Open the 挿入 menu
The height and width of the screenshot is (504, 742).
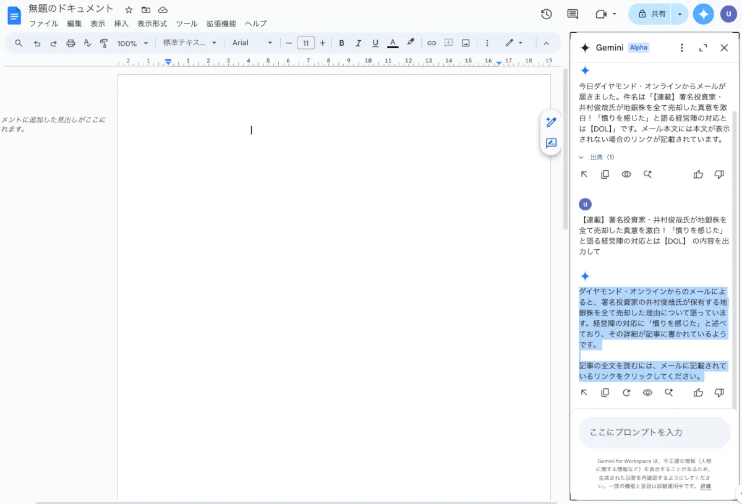click(121, 24)
